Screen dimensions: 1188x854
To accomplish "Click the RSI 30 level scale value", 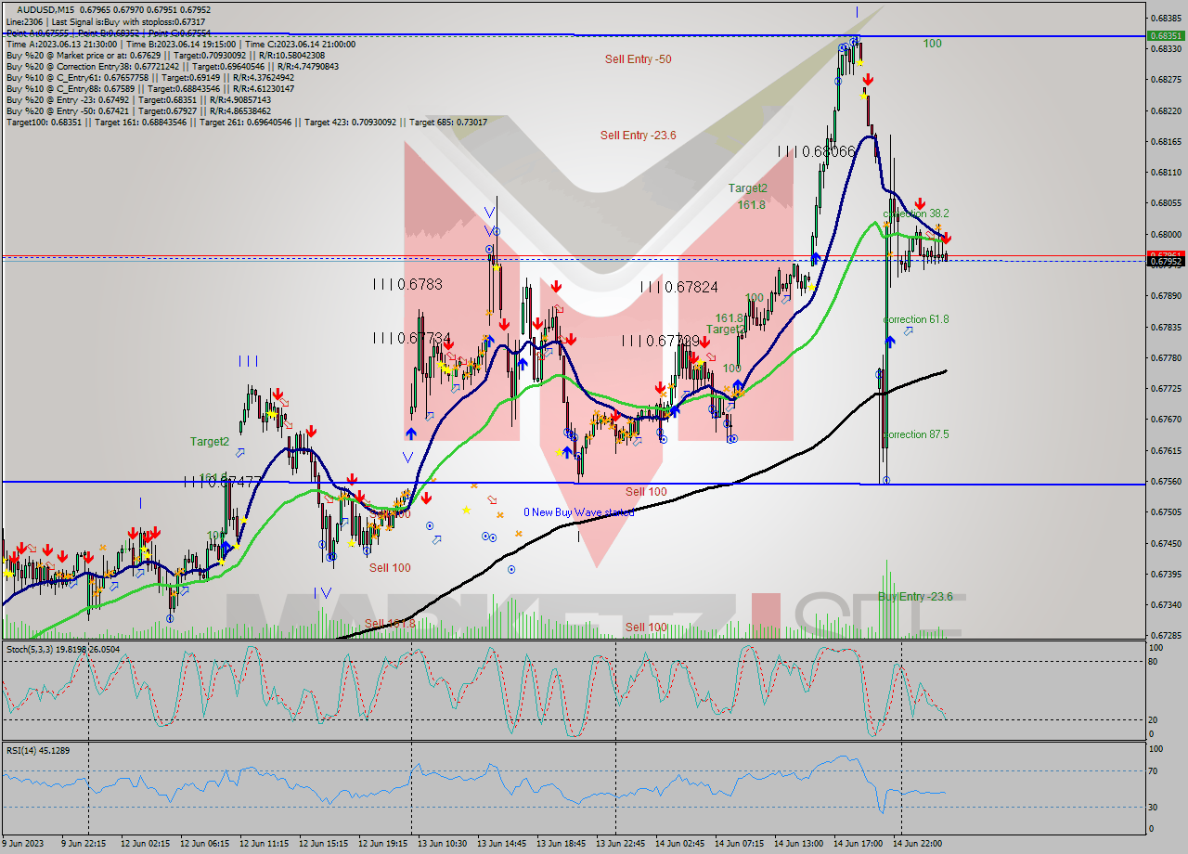I will click(1155, 806).
